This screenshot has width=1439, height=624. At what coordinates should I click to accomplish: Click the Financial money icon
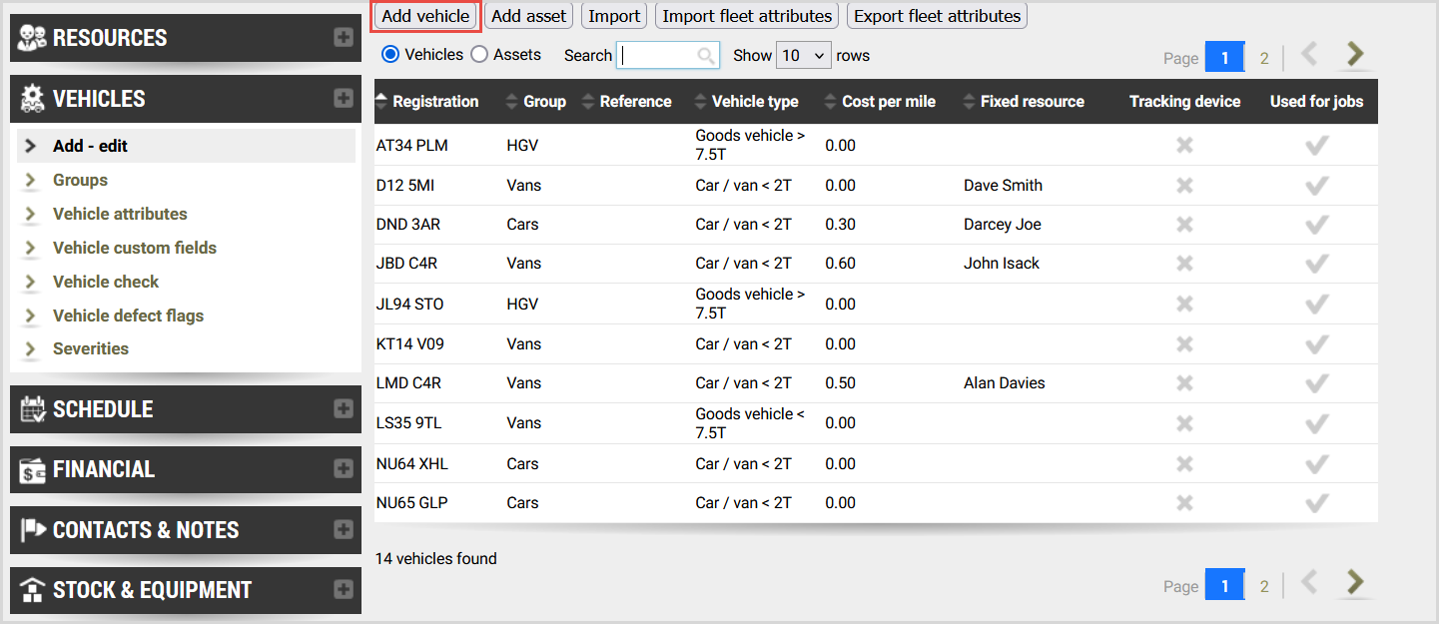[33, 469]
